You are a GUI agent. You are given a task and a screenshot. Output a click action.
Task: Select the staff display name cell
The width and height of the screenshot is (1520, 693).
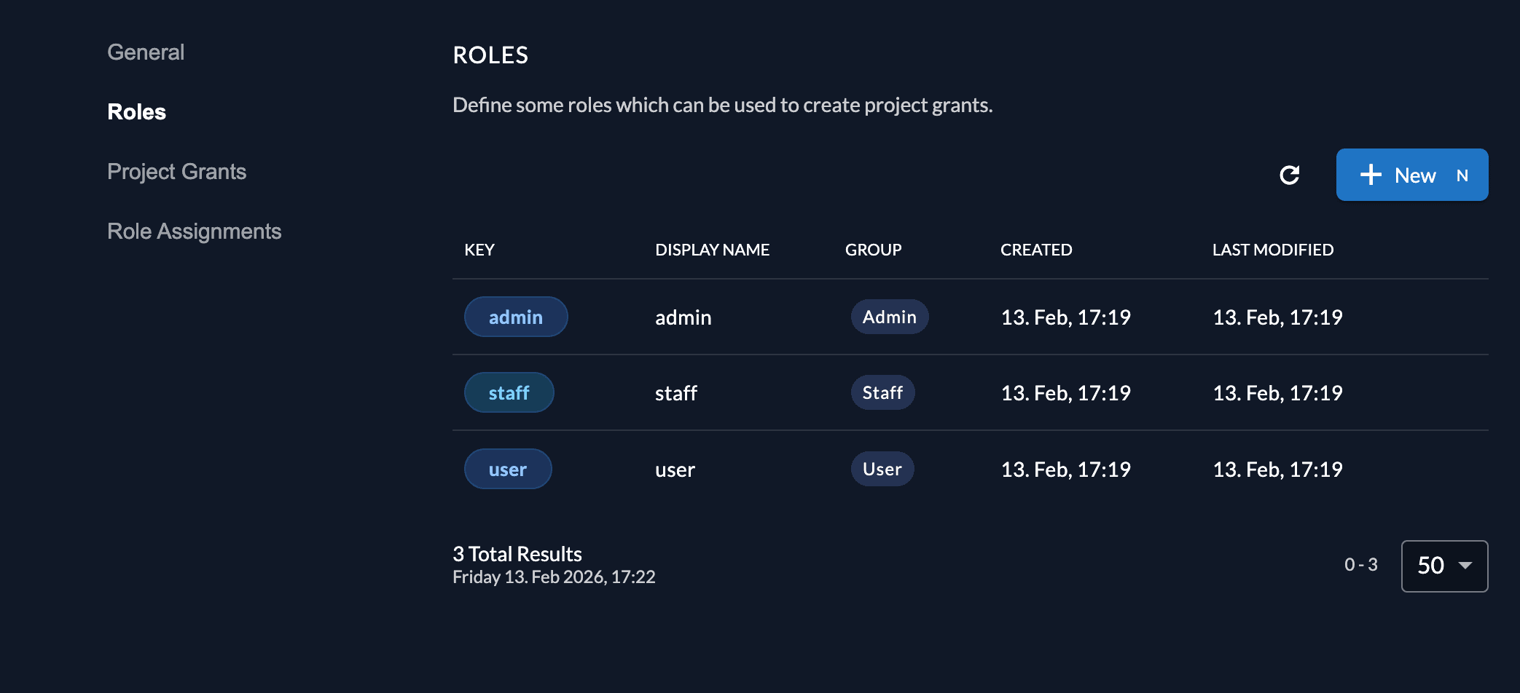[675, 392]
